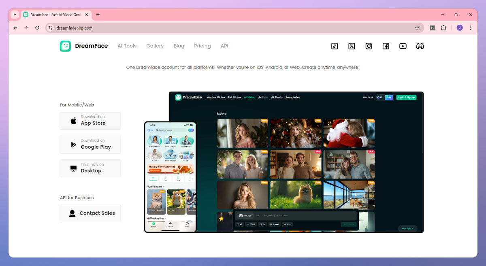Download on App Store button
Image resolution: width=486 pixels, height=266 pixels.
pyautogui.click(x=90, y=121)
